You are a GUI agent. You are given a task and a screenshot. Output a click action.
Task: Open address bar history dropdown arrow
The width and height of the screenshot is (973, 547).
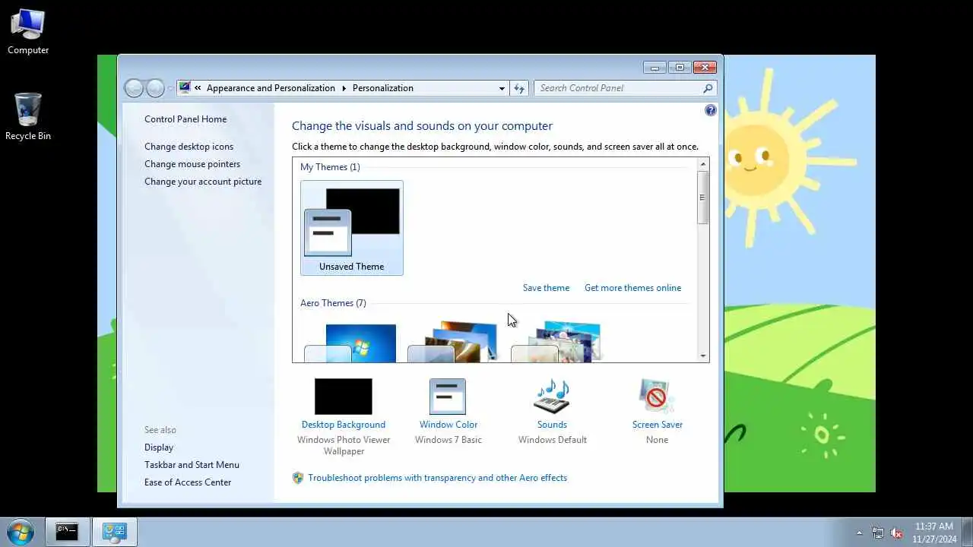tap(502, 88)
